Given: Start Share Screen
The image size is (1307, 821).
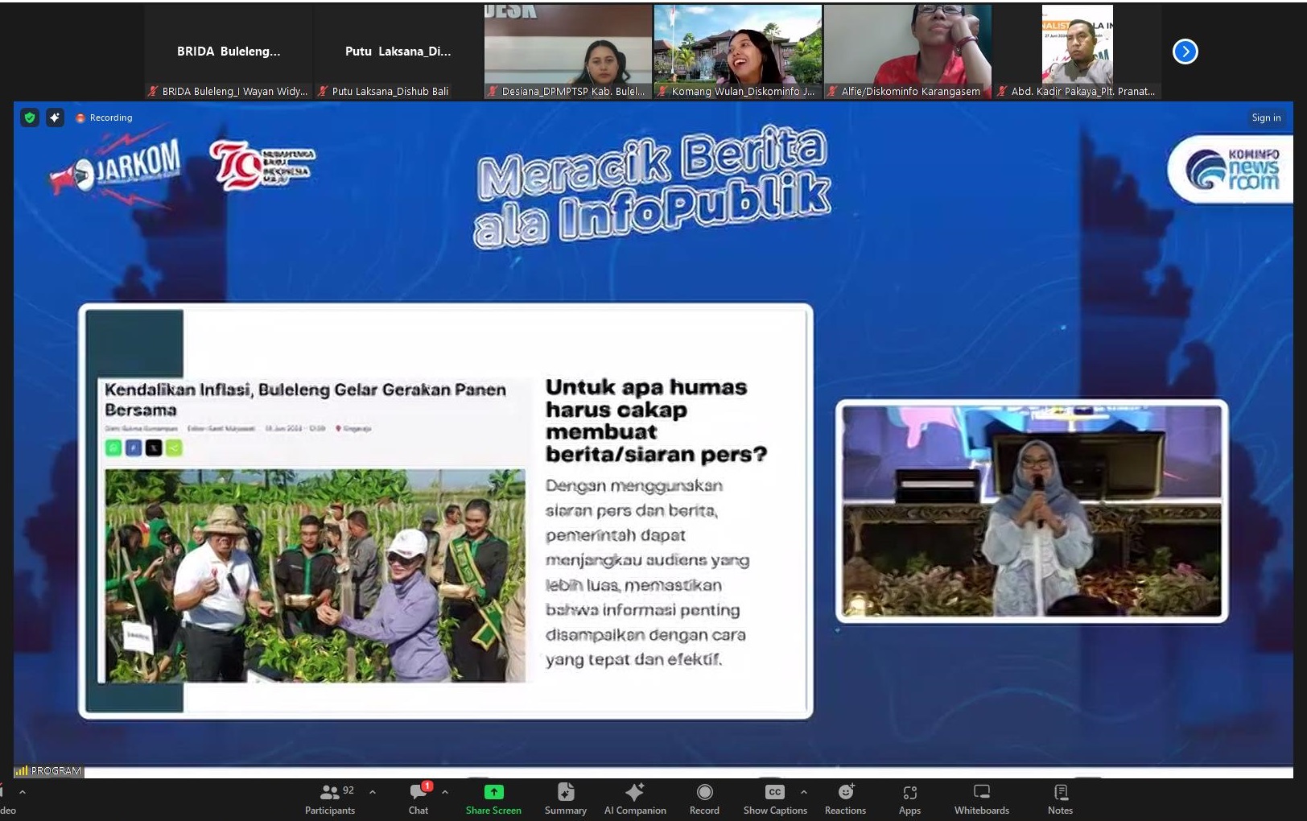Looking at the screenshot, I should 493,799.
